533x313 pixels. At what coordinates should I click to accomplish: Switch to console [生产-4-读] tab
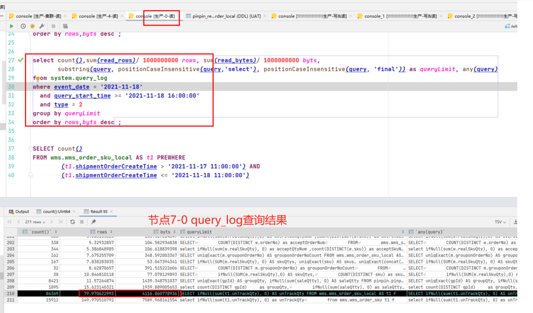pyautogui.click(x=98, y=16)
